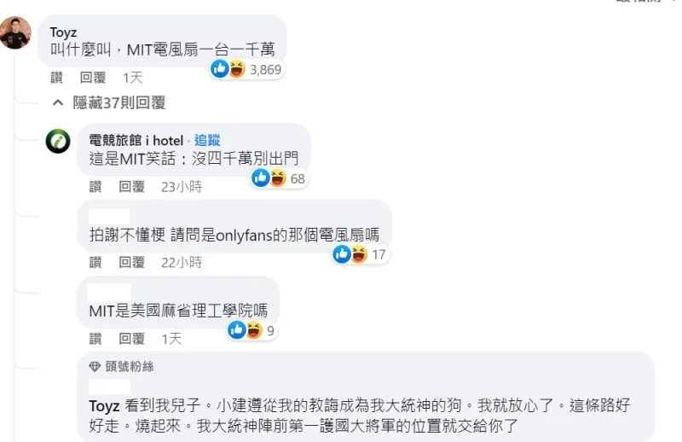
Task: Reply to the 麻省理工學院 comment
Action: pos(131,339)
